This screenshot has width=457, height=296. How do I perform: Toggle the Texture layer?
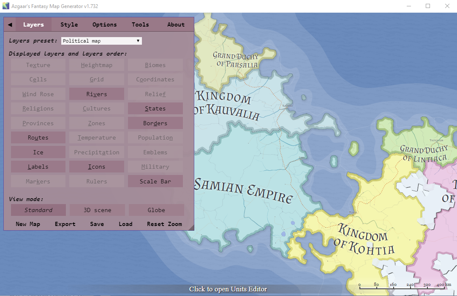coord(38,65)
